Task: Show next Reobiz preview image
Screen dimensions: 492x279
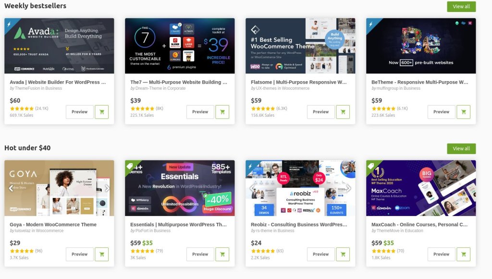Action: point(348,188)
